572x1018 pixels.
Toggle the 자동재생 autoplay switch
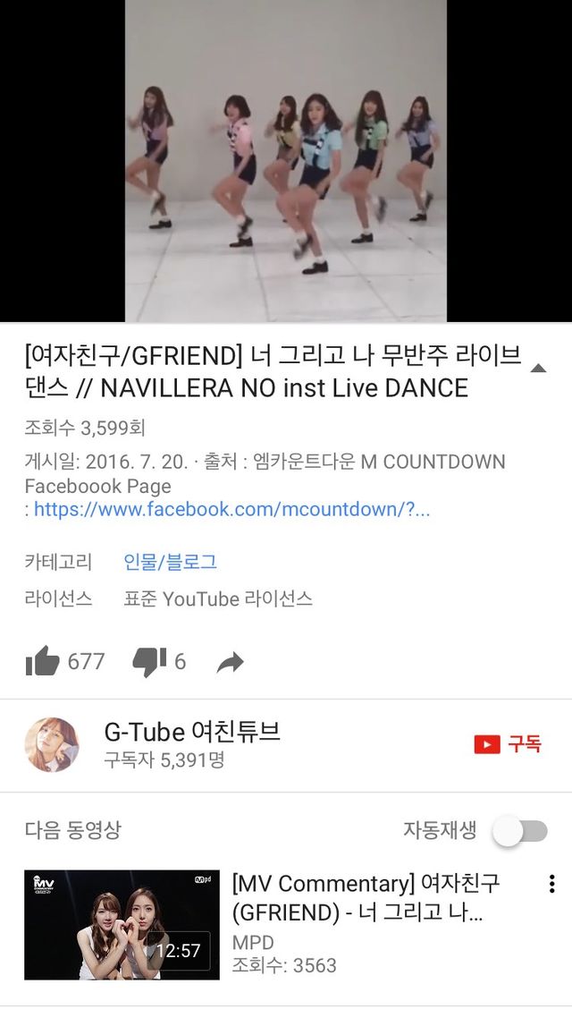520,830
